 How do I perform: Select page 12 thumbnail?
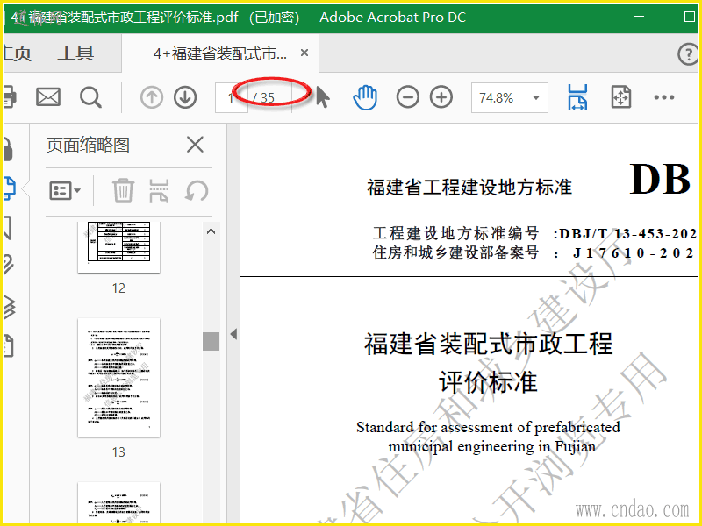pyautogui.click(x=118, y=247)
